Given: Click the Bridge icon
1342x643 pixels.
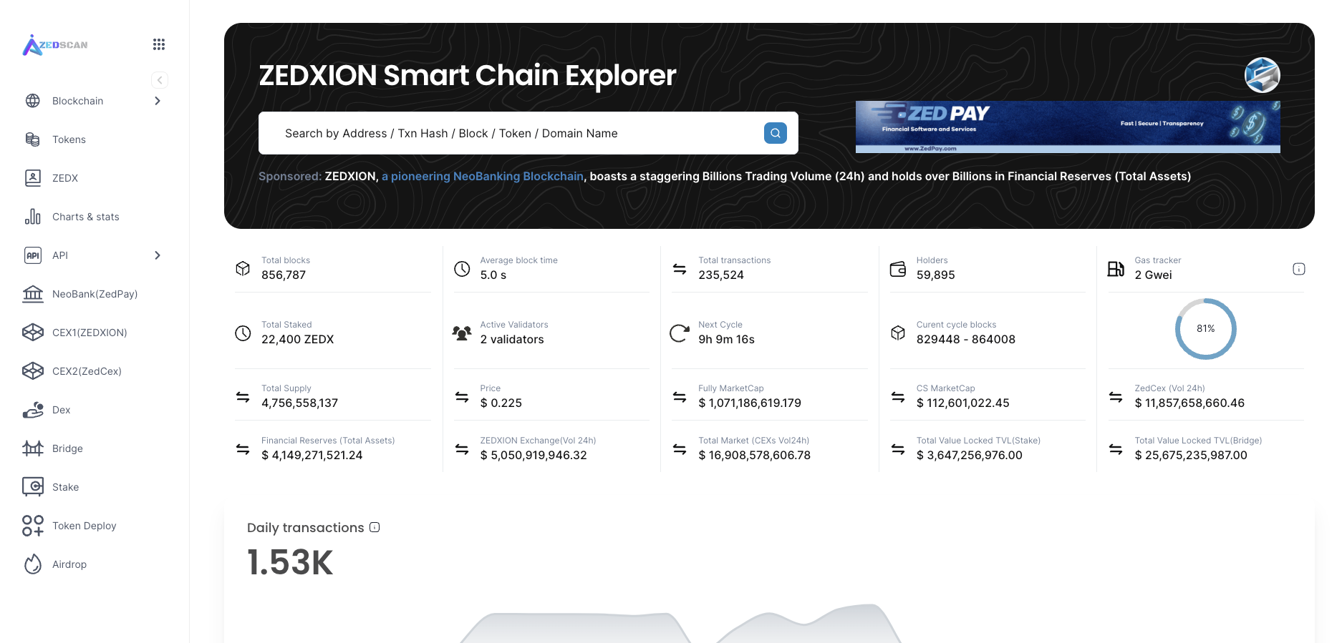Looking at the screenshot, I should click(x=33, y=448).
